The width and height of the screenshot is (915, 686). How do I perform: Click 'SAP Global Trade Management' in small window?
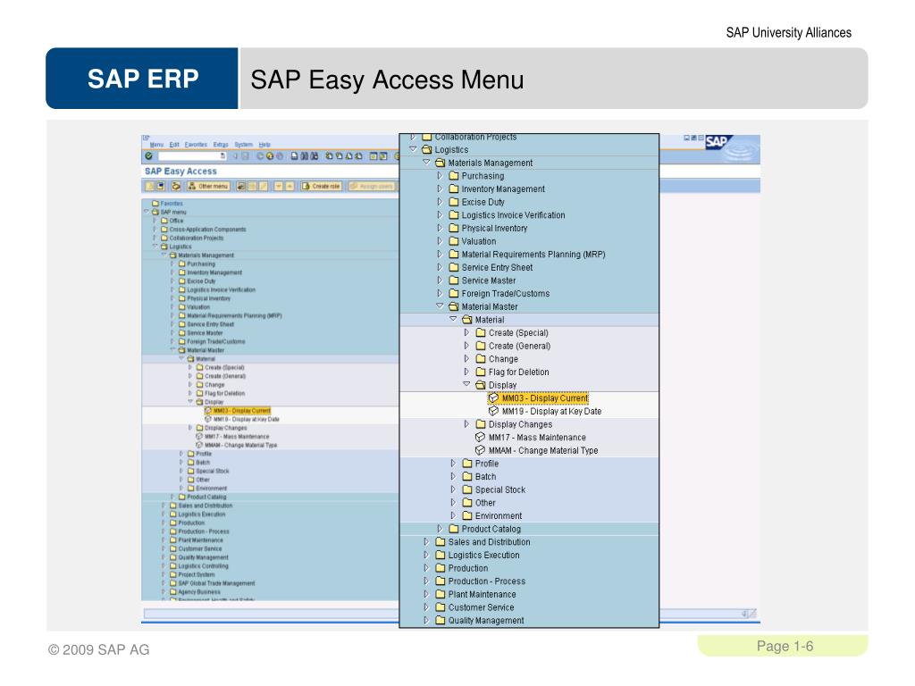tap(216, 582)
